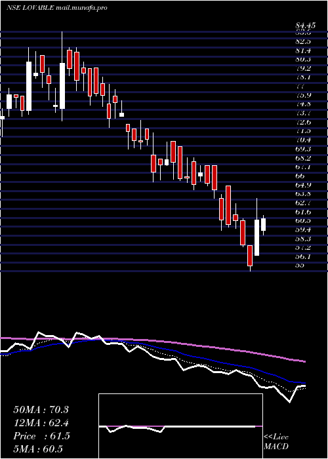The height and width of the screenshot is (459, 328).
Task: Click the <<Live MACD label
Action: pos(276,442)
